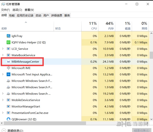Sort processes by CPU column
This screenshot has height=132, width=153.
(x=90, y=26)
